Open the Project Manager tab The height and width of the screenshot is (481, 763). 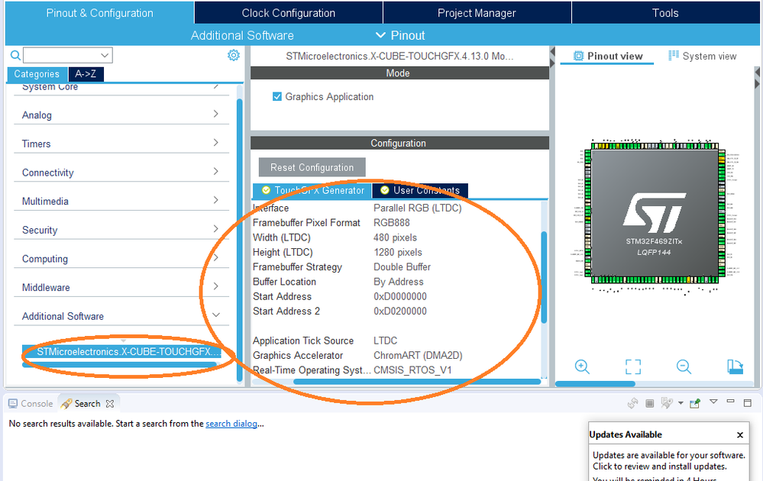point(477,13)
